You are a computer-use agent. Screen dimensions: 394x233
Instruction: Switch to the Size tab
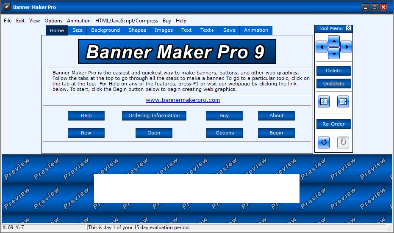click(78, 30)
